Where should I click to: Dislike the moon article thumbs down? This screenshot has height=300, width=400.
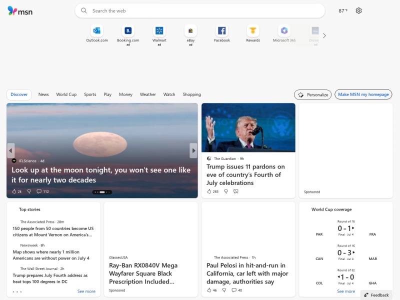point(29,191)
